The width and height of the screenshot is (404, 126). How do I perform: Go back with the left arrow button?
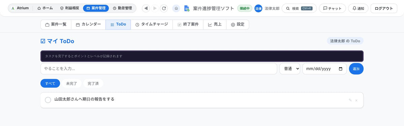pyautogui.click(x=146, y=8)
